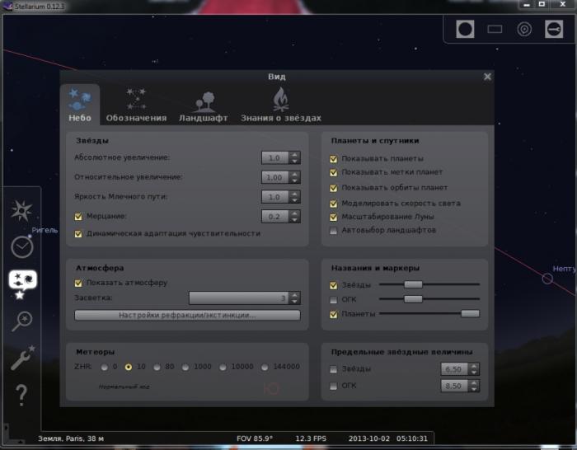The height and width of the screenshot is (450, 577).
Task: Click the Ригель star label
Action: pos(45,230)
